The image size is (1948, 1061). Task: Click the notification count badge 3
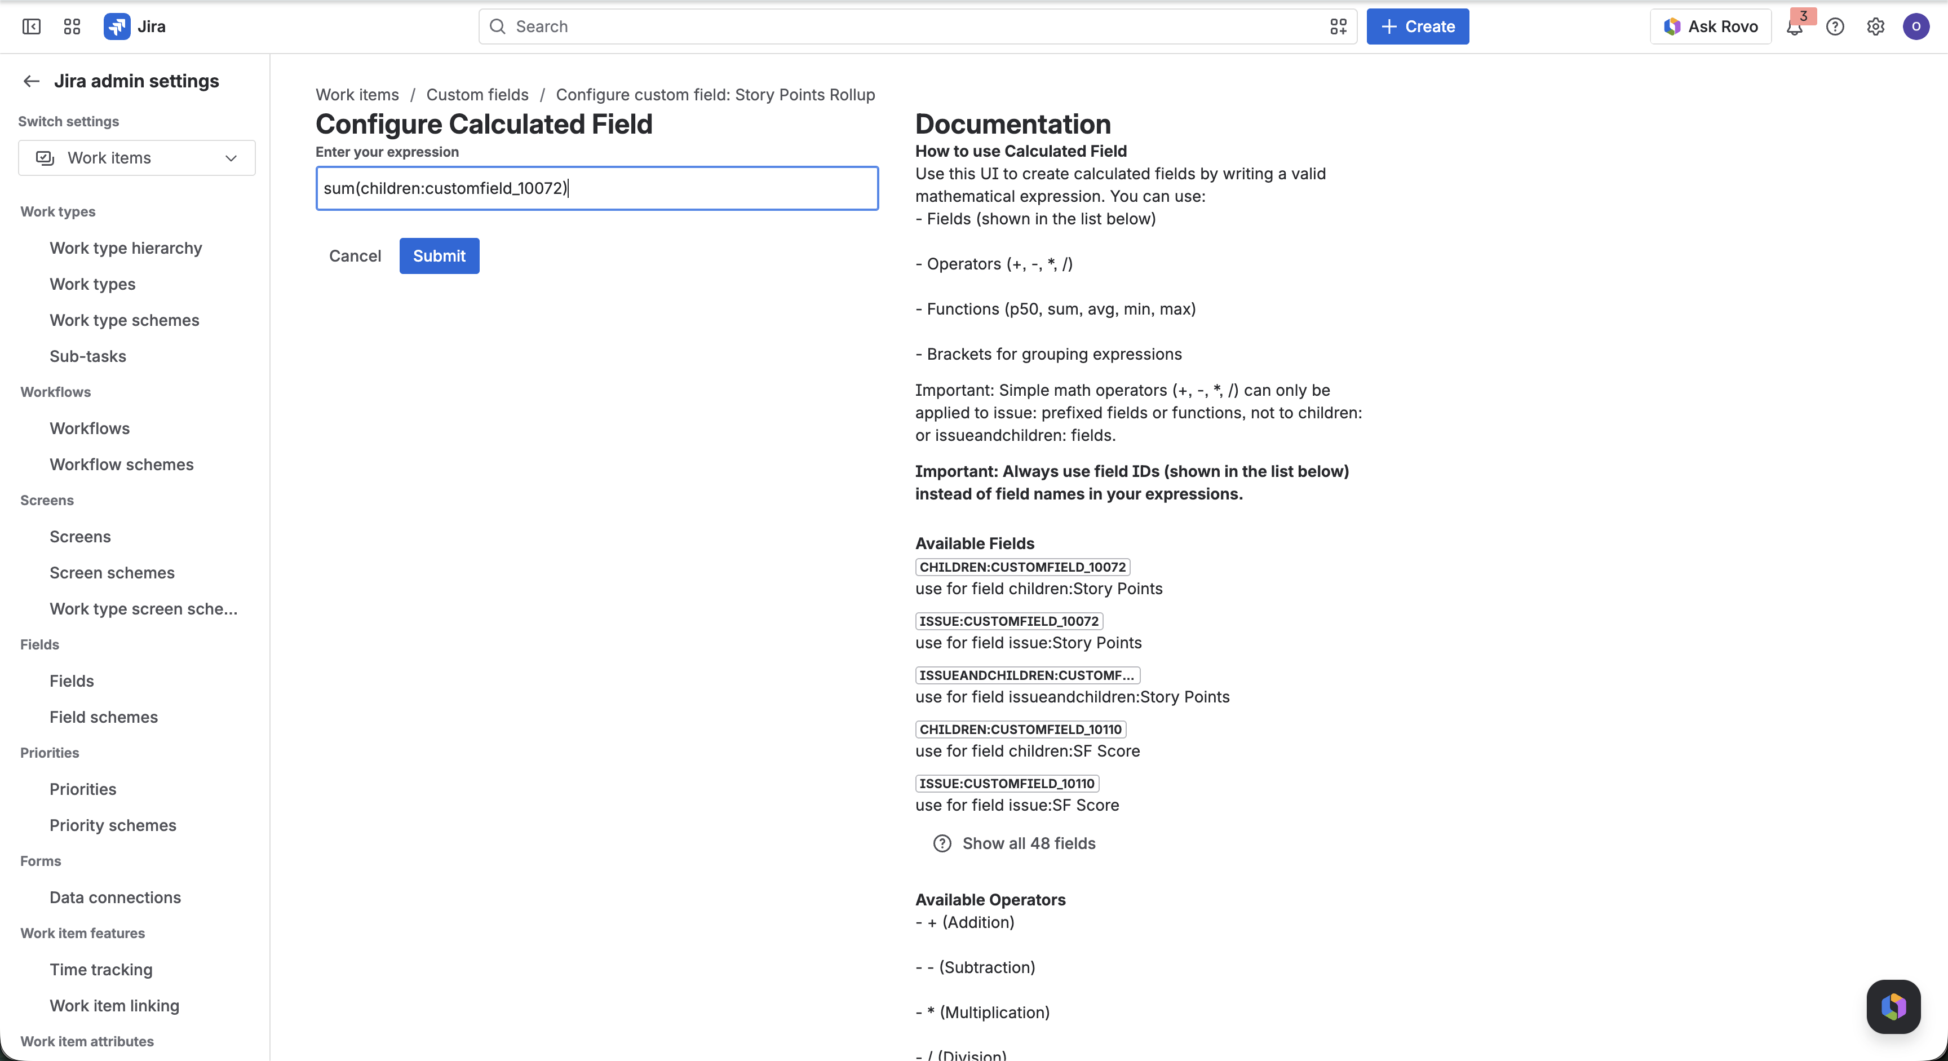pos(1804,16)
